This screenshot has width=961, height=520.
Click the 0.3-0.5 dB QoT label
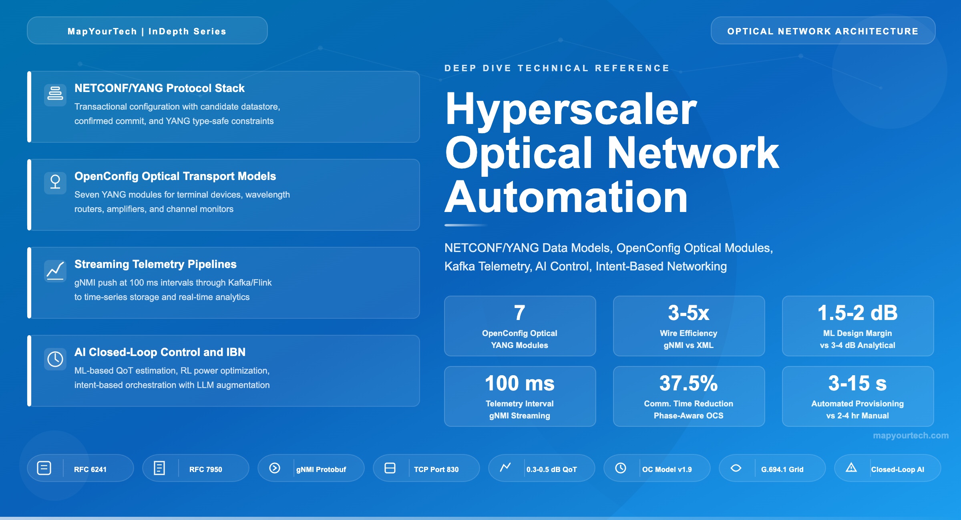click(552, 470)
